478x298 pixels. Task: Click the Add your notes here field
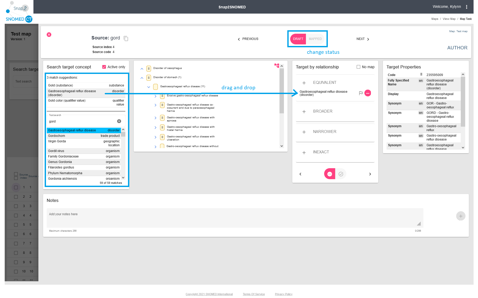pos(235,218)
